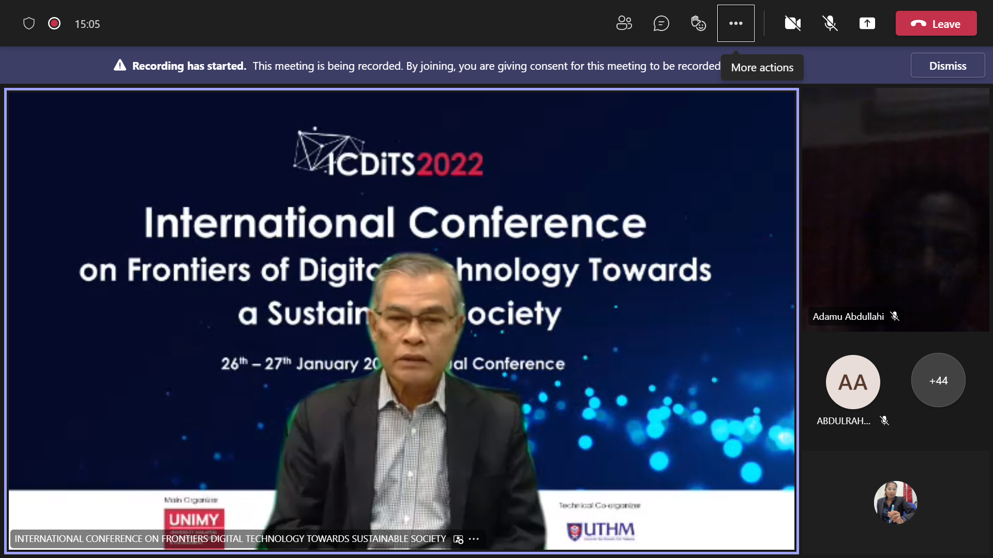Open the participants panel
993x558 pixels.
coord(624,23)
